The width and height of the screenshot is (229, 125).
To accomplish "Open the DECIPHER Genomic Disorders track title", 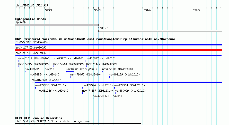I will [x=39, y=118].
